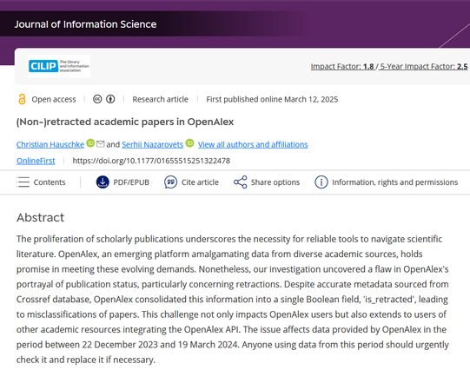Open Information, rights and permissions

click(x=394, y=182)
